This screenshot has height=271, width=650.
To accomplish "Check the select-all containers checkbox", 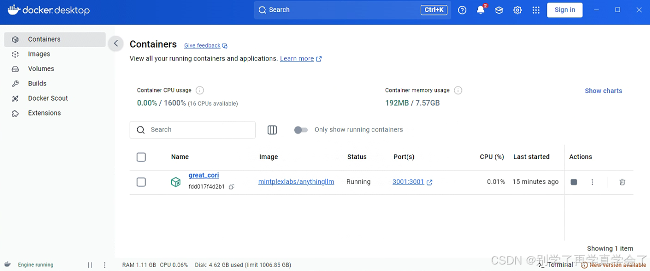I will 141,157.
